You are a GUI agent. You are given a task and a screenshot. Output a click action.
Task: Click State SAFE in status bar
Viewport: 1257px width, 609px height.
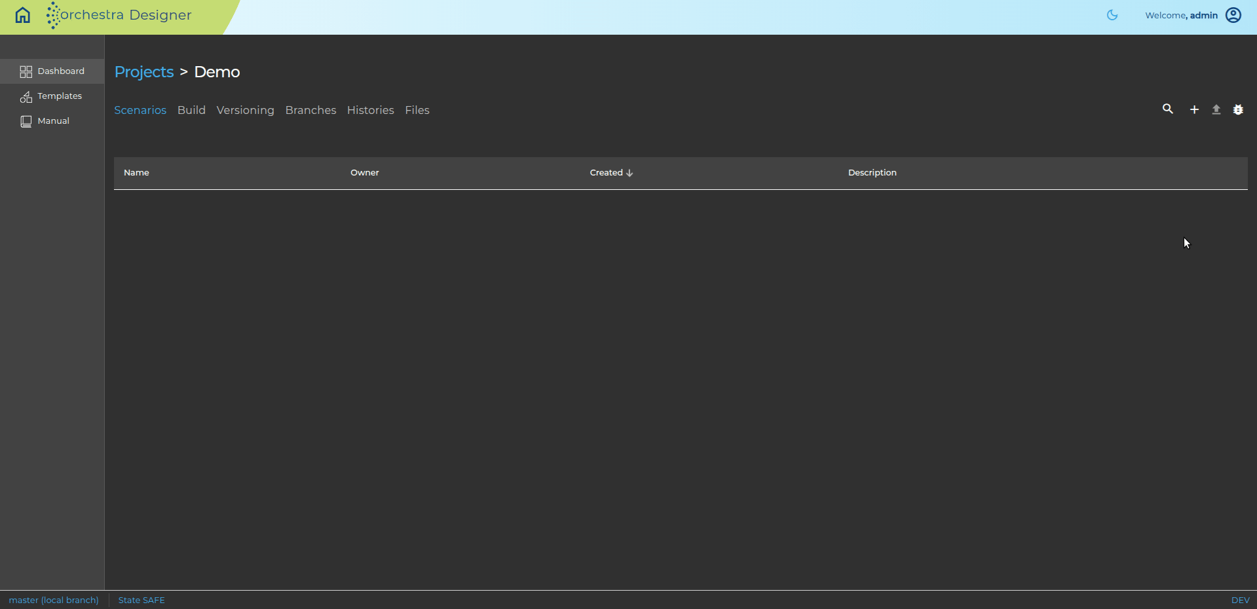pos(141,600)
